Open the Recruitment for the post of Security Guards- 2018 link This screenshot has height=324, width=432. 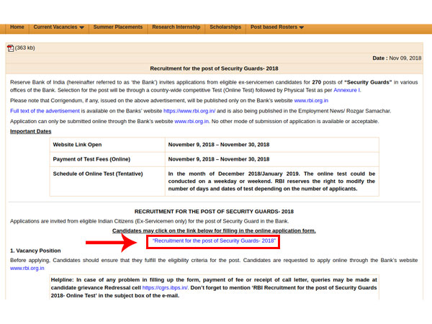(214, 240)
